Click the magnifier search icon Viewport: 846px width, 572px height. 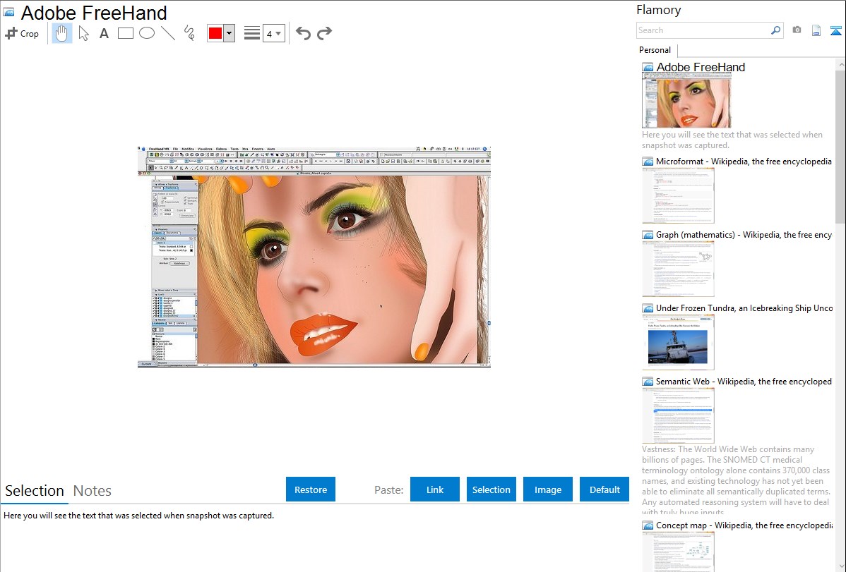776,30
